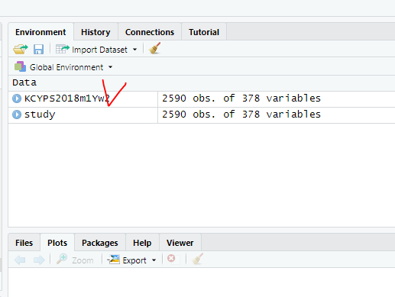Open the Help tab
Image resolution: width=395 pixels, height=297 pixels.
142,243
